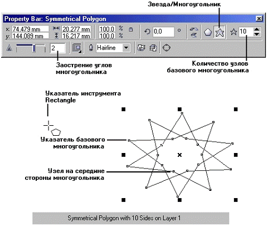Click the x position field 74.479 mm
268x227 pixels.
(x=30, y=29)
